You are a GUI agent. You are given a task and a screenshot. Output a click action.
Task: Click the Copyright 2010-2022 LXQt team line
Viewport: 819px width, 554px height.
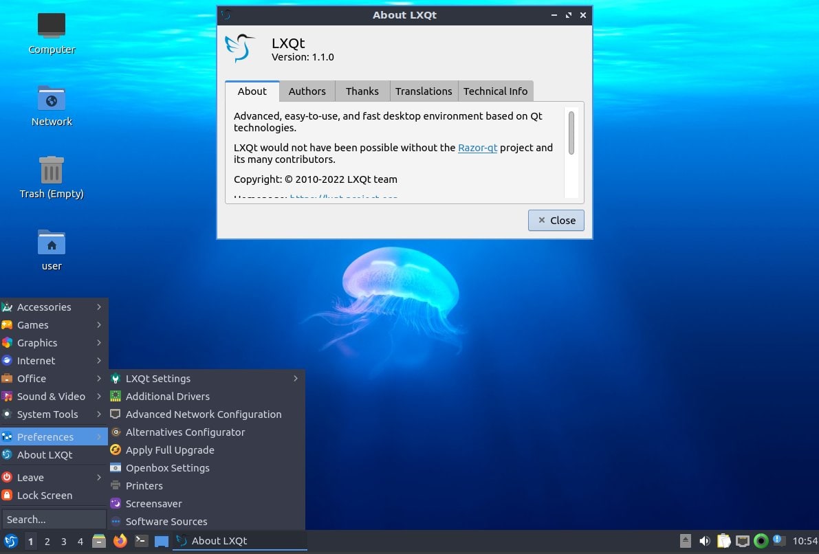tap(316, 179)
